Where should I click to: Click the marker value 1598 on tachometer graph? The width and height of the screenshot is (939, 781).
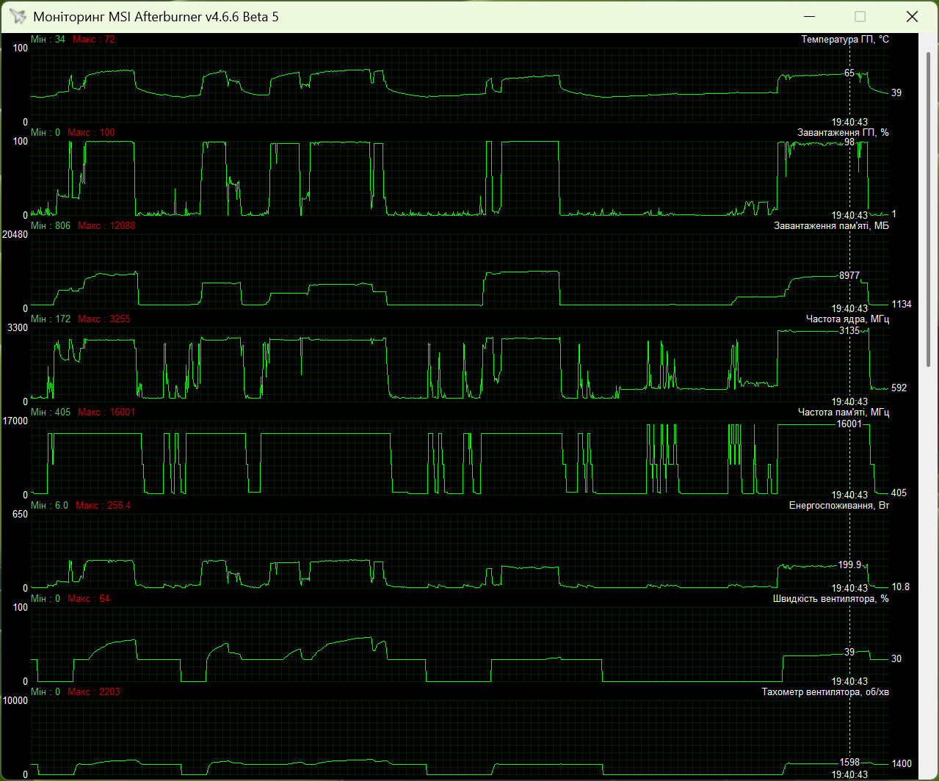point(849,761)
